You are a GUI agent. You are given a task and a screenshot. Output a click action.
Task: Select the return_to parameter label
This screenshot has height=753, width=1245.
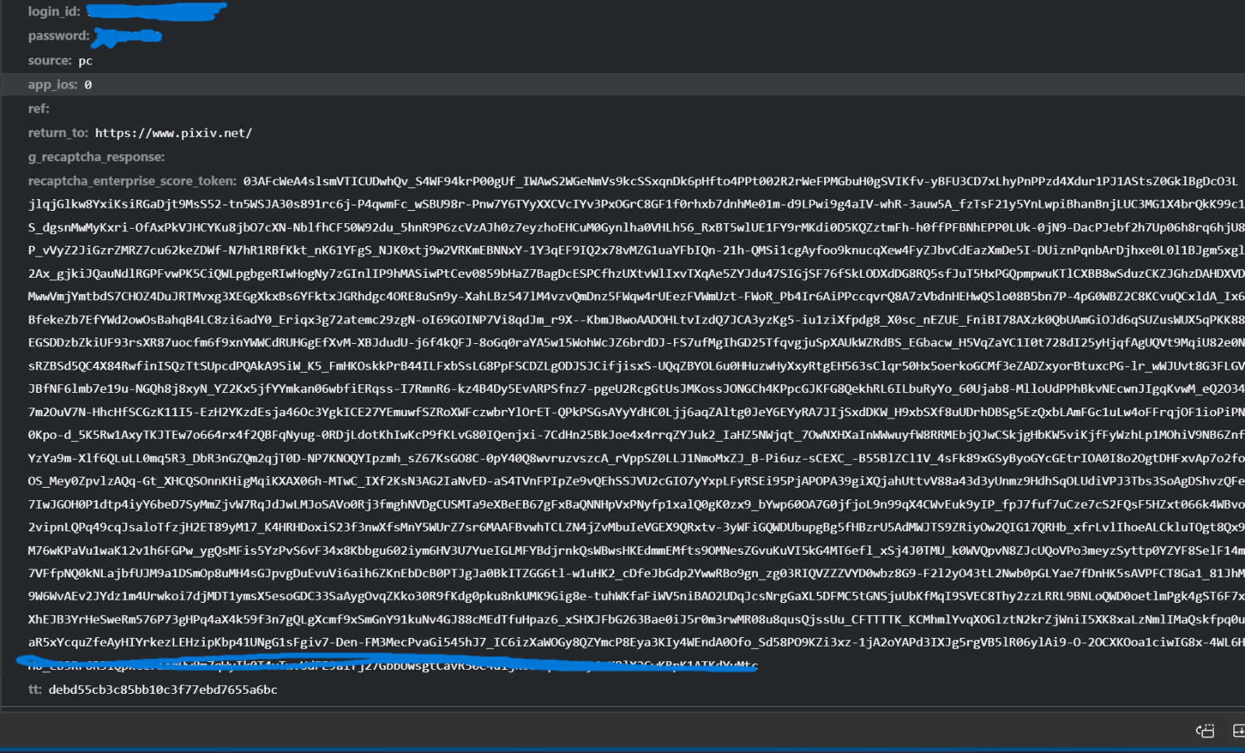58,133
